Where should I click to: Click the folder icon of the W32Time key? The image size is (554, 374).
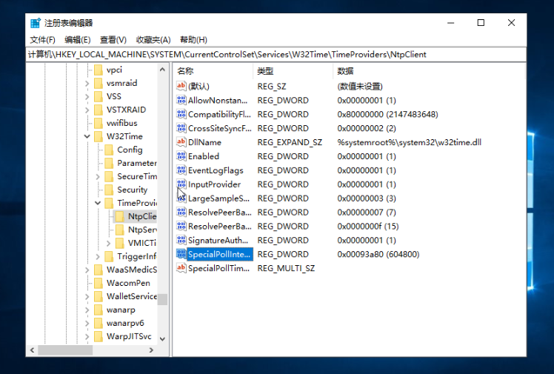click(99, 136)
